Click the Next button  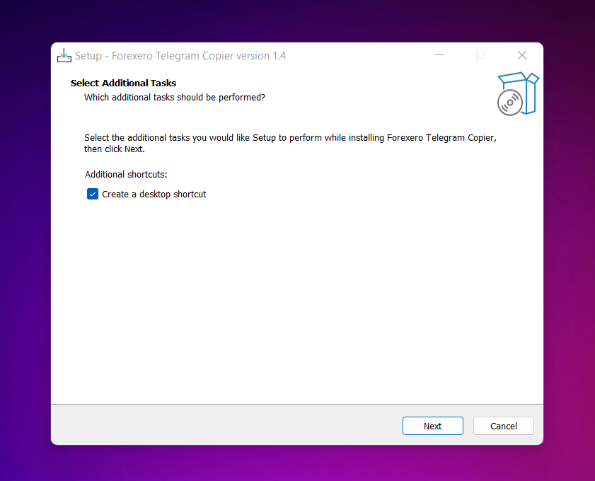(432, 426)
